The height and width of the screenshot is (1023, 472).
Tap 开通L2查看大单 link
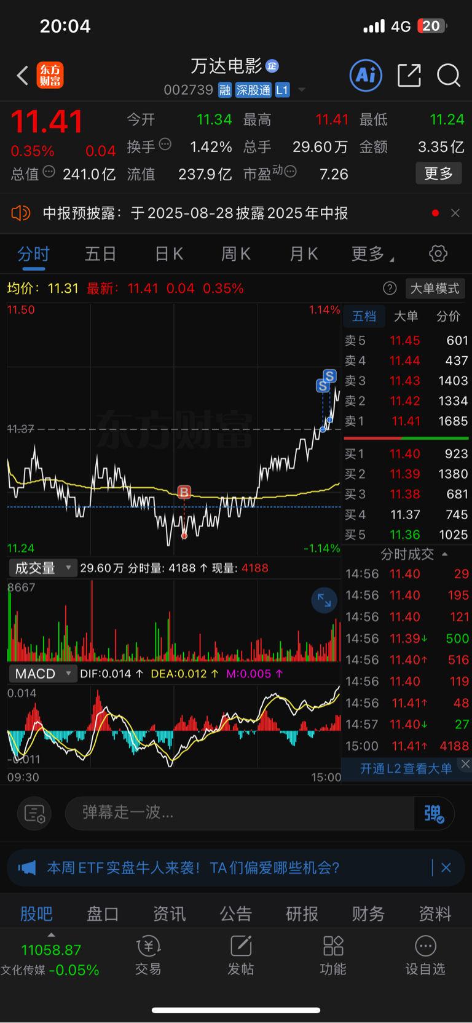(406, 768)
